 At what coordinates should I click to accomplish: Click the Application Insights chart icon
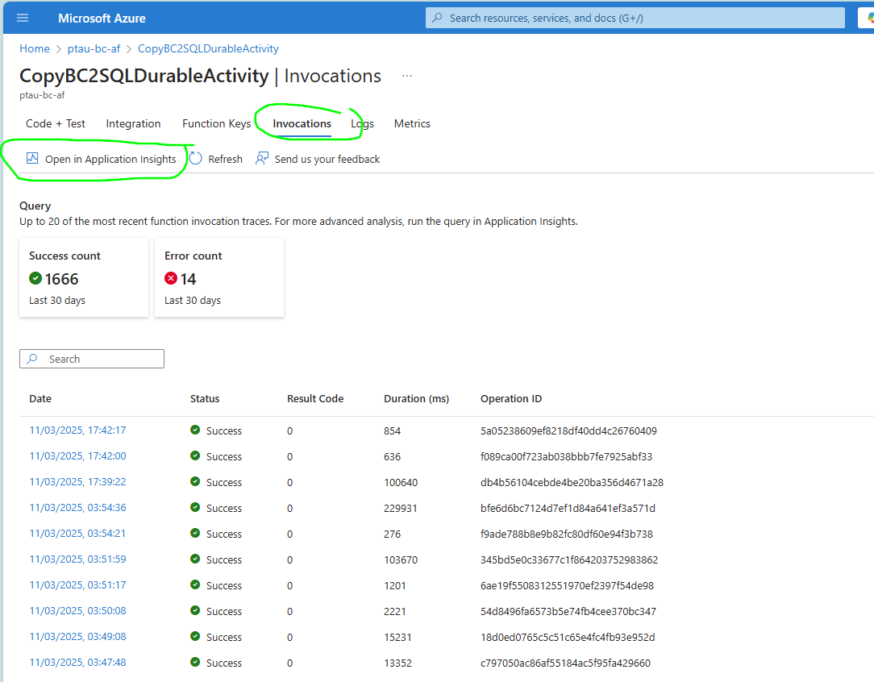pyautogui.click(x=32, y=158)
